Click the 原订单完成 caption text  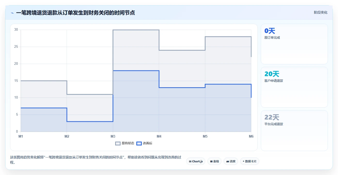(x=272, y=38)
